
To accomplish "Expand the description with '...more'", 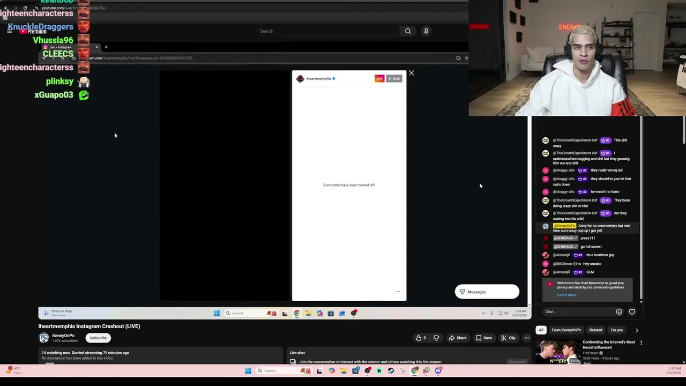I will [50, 363].
